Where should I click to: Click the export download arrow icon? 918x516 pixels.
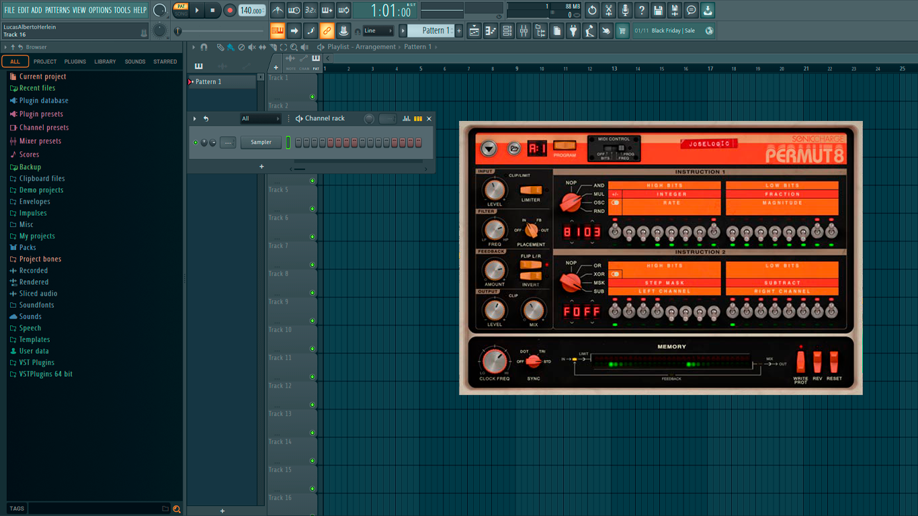pyautogui.click(x=708, y=10)
